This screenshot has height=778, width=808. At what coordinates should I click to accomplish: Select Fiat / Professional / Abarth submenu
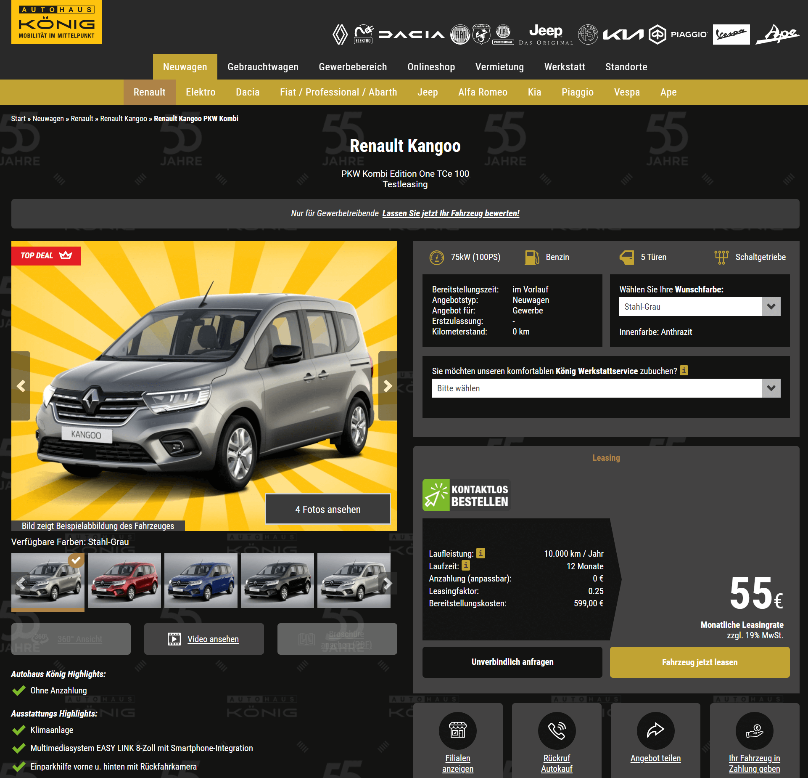(x=338, y=92)
